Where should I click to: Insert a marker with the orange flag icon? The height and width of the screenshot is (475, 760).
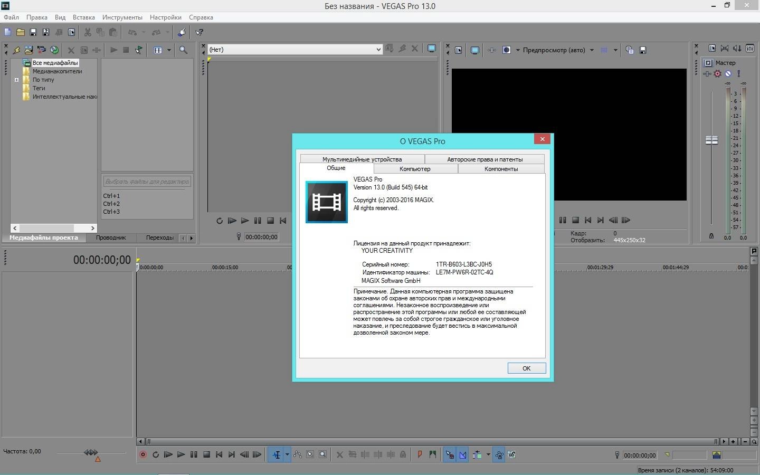click(x=420, y=454)
